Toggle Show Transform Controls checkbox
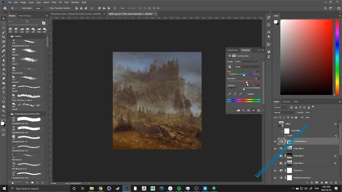The width and height of the screenshot is (342, 192). coord(48,8)
